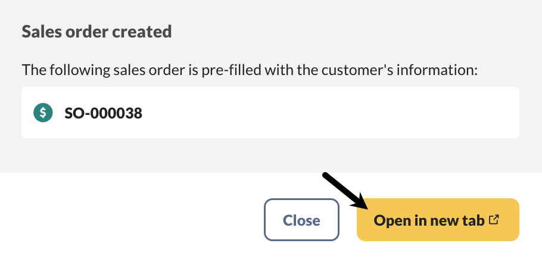542x262 pixels.
Task: Click the small arrow-in-box icon after "new tab"
Action: [493, 220]
